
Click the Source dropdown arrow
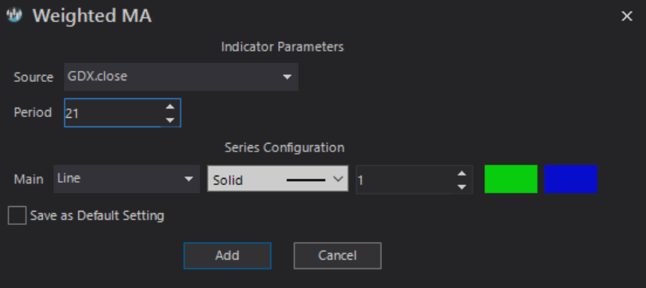(x=287, y=77)
